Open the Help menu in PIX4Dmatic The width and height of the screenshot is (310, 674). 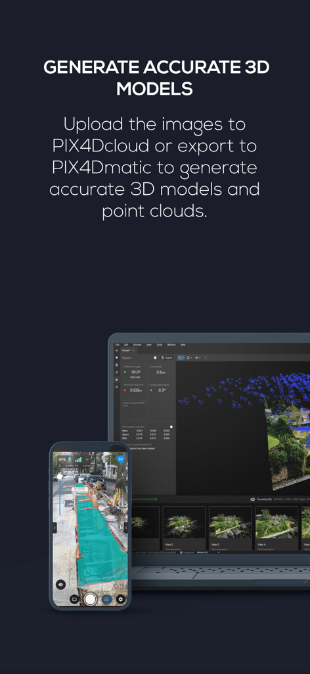click(183, 345)
